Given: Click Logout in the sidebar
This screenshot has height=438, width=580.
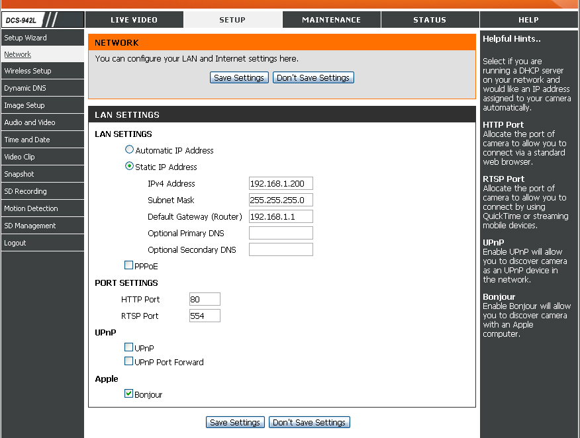Looking at the screenshot, I should [x=15, y=243].
